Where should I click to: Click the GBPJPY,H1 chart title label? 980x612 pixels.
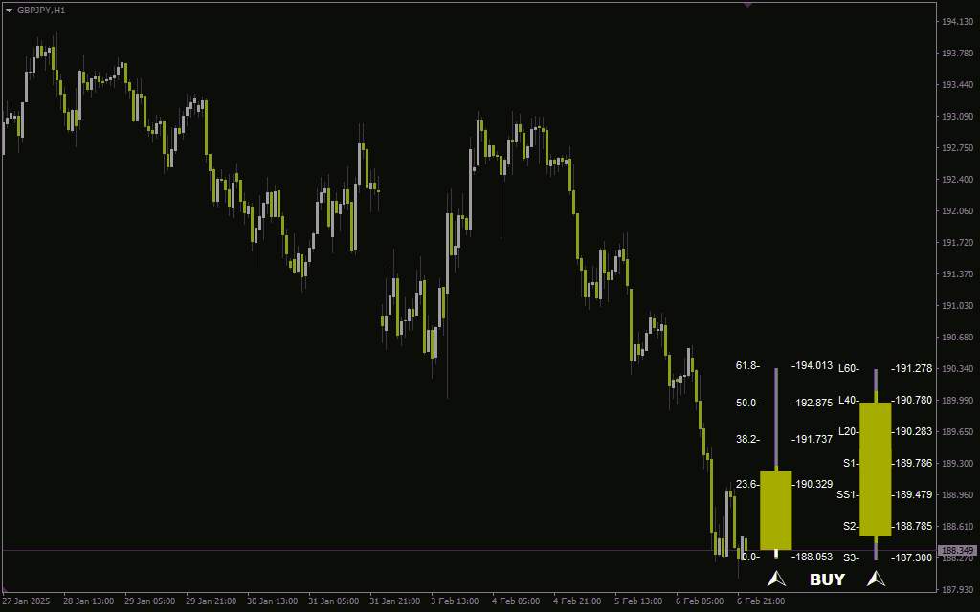(x=41, y=11)
